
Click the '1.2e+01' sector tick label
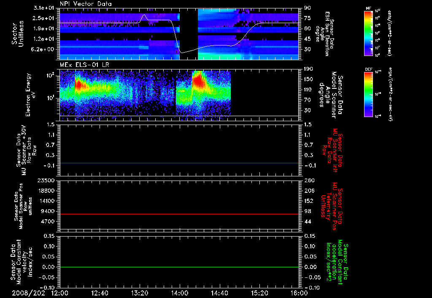(44, 39)
